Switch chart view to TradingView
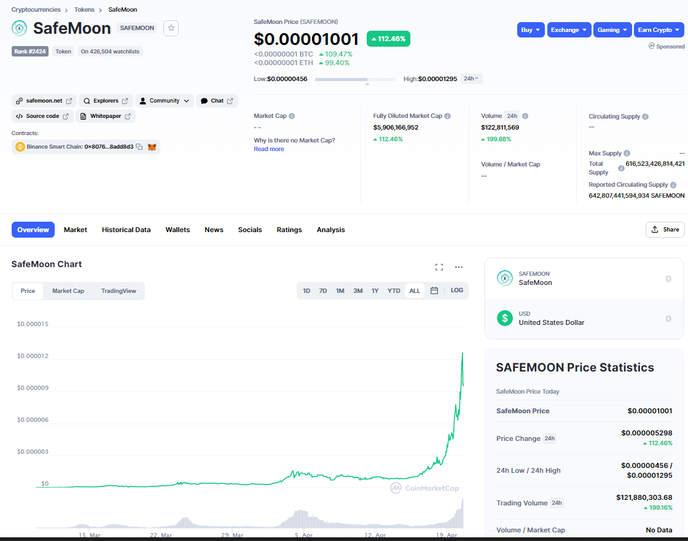Viewport: 688px width, 541px height. pos(119,291)
